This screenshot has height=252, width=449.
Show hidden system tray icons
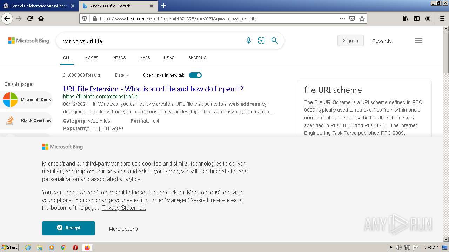(391, 247)
